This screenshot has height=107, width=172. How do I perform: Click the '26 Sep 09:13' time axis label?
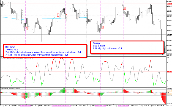coord(39,106)
